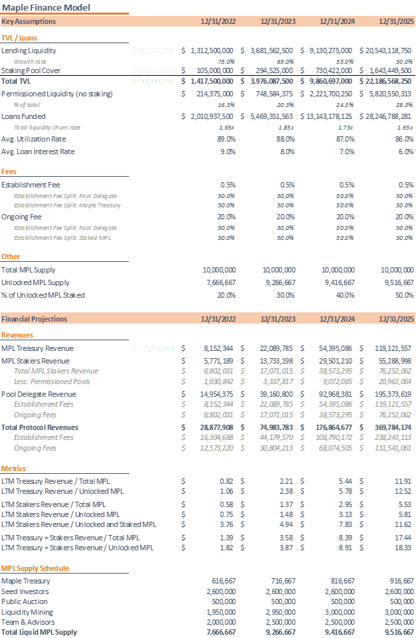Select the Other section heading

(11, 257)
